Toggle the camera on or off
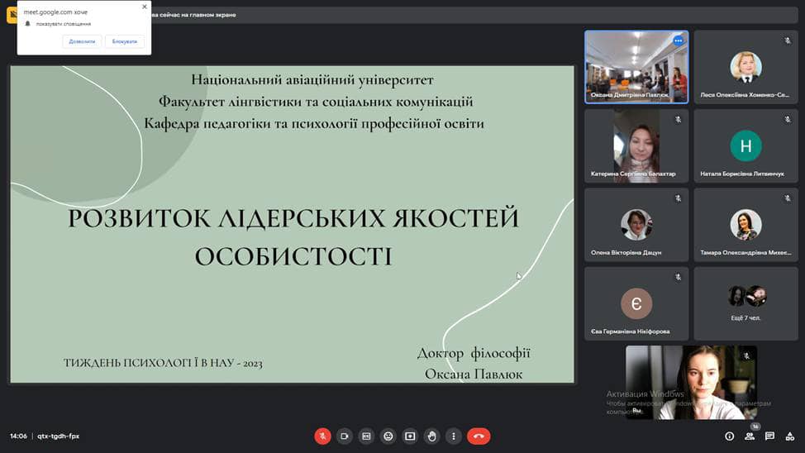This screenshot has height=453, width=805. [345, 436]
